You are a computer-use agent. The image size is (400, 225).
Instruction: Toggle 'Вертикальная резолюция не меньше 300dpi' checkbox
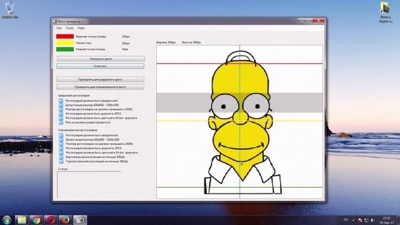point(61,157)
